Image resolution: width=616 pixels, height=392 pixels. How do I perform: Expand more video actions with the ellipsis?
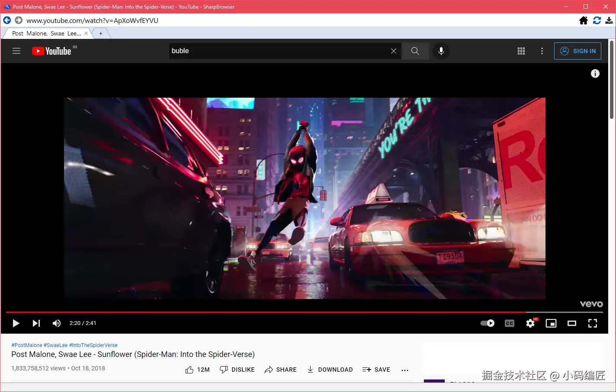tap(404, 370)
